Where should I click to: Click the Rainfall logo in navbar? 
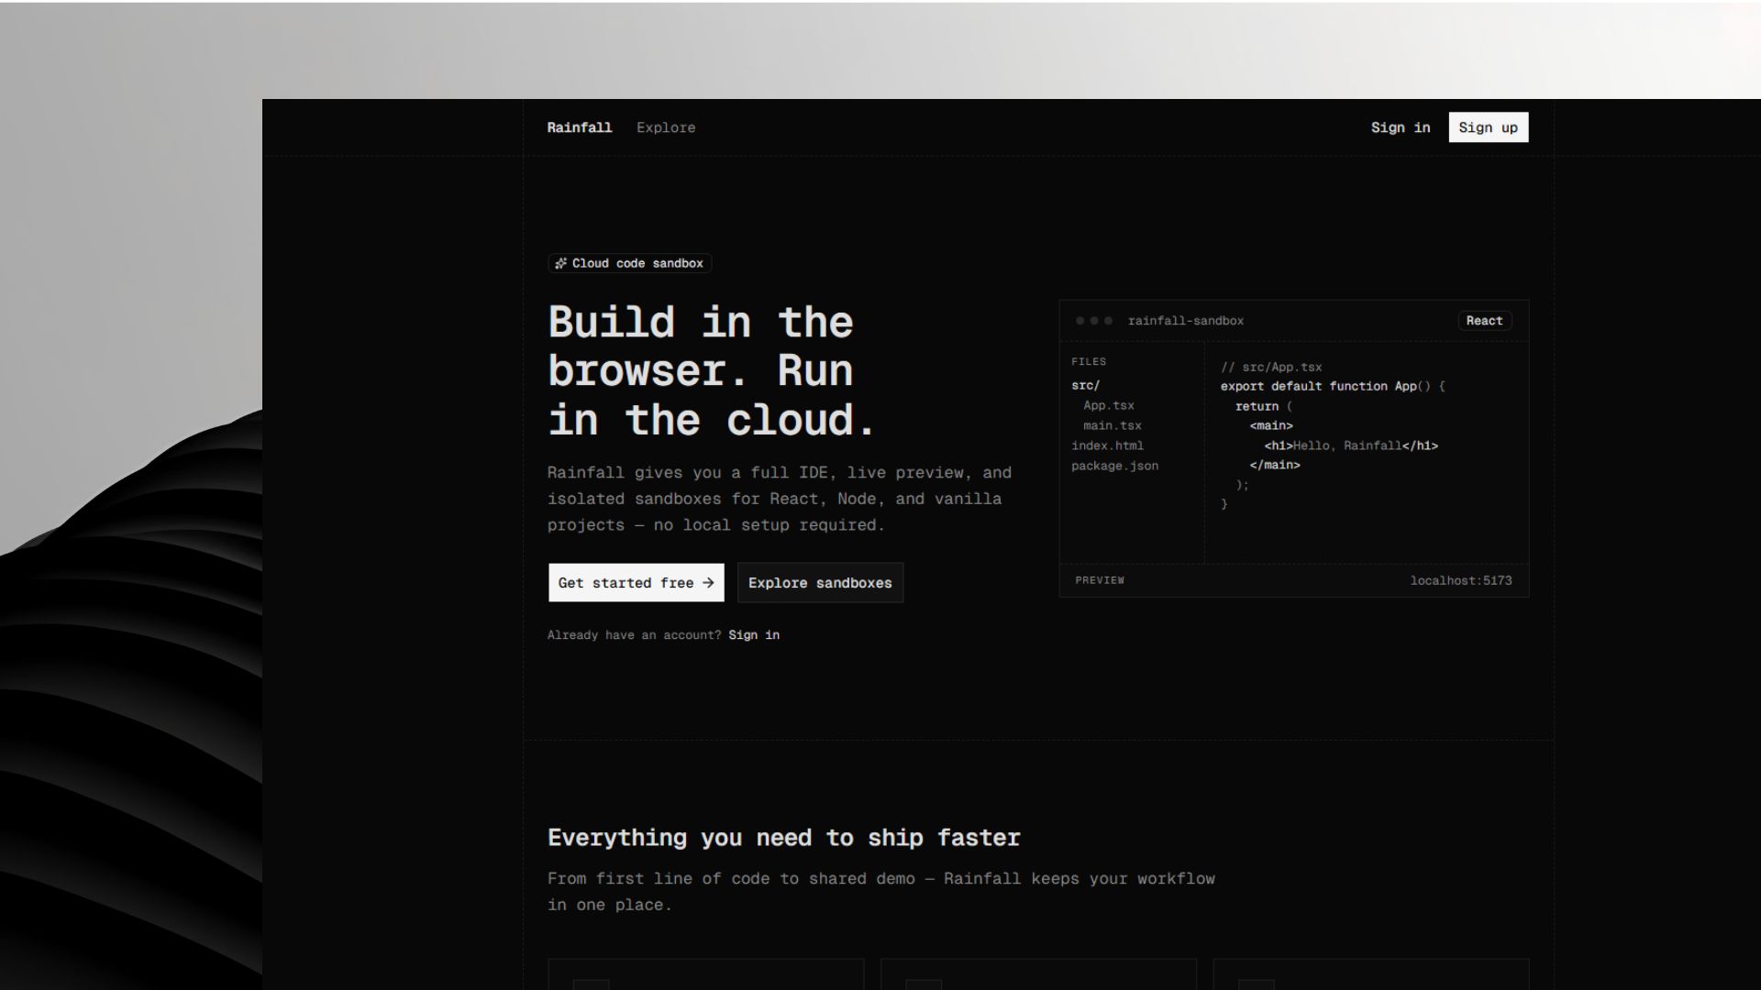579,127
